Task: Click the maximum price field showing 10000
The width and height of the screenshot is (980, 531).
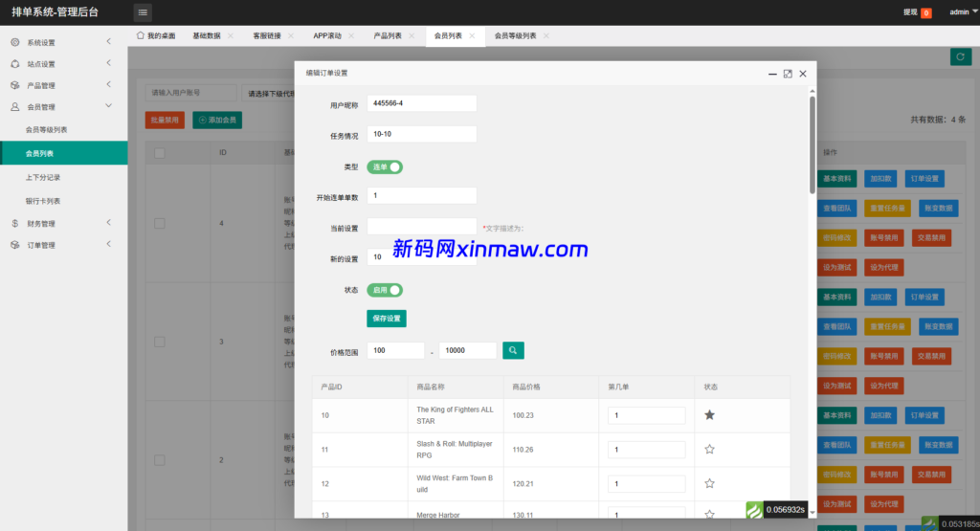Action: (467, 350)
